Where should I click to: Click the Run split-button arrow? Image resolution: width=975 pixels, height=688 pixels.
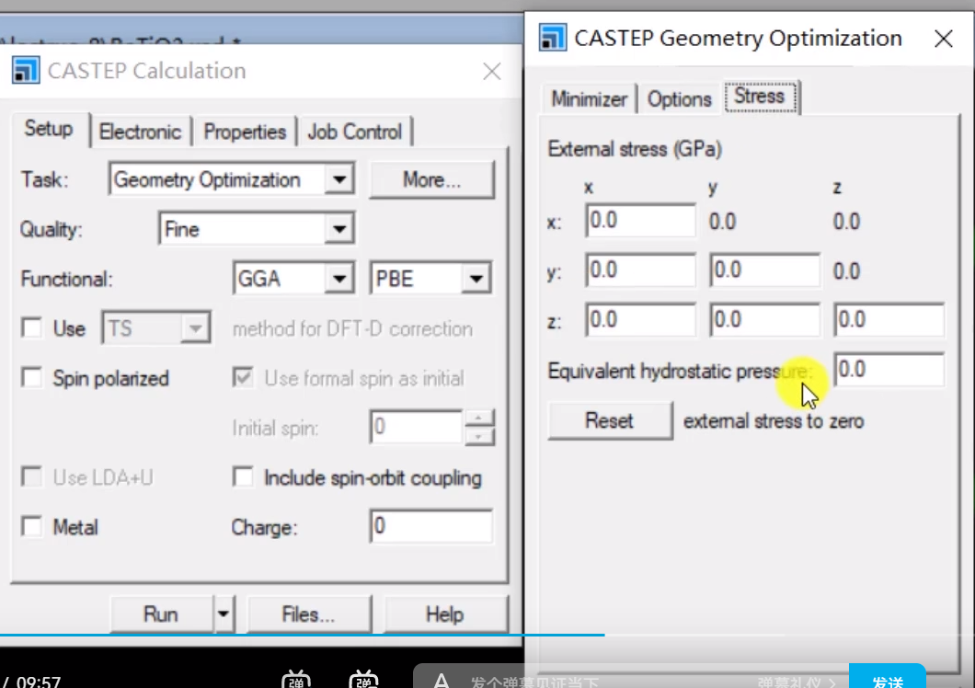pos(223,613)
